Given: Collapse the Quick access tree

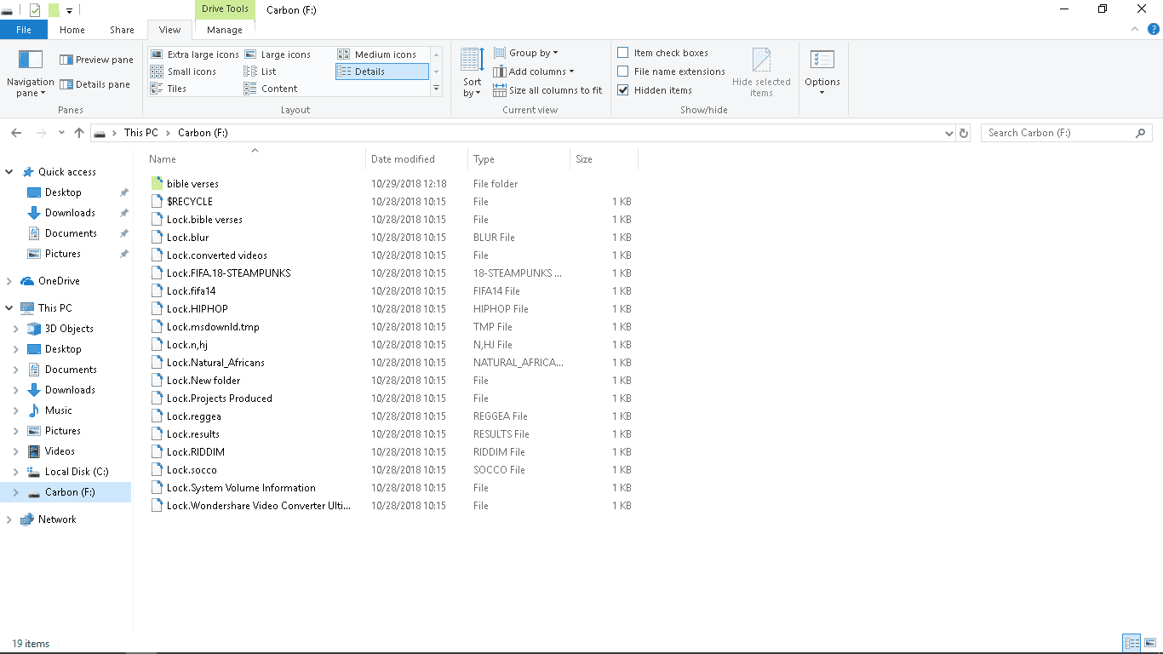Looking at the screenshot, I should [9, 172].
